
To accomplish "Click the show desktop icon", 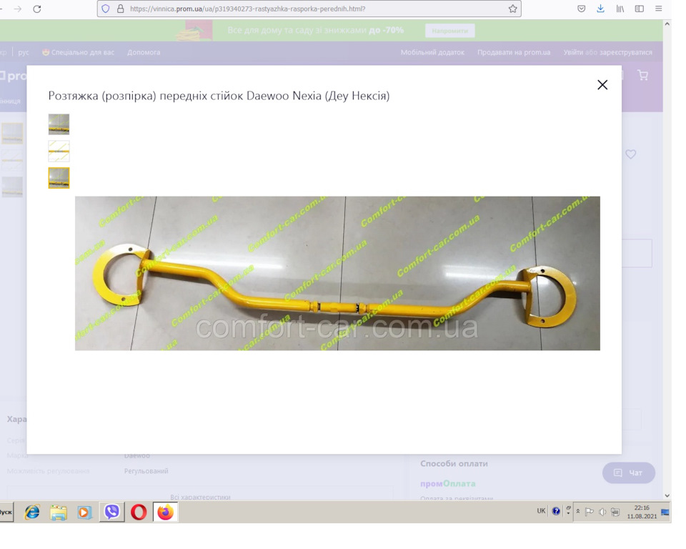I will pos(665,512).
